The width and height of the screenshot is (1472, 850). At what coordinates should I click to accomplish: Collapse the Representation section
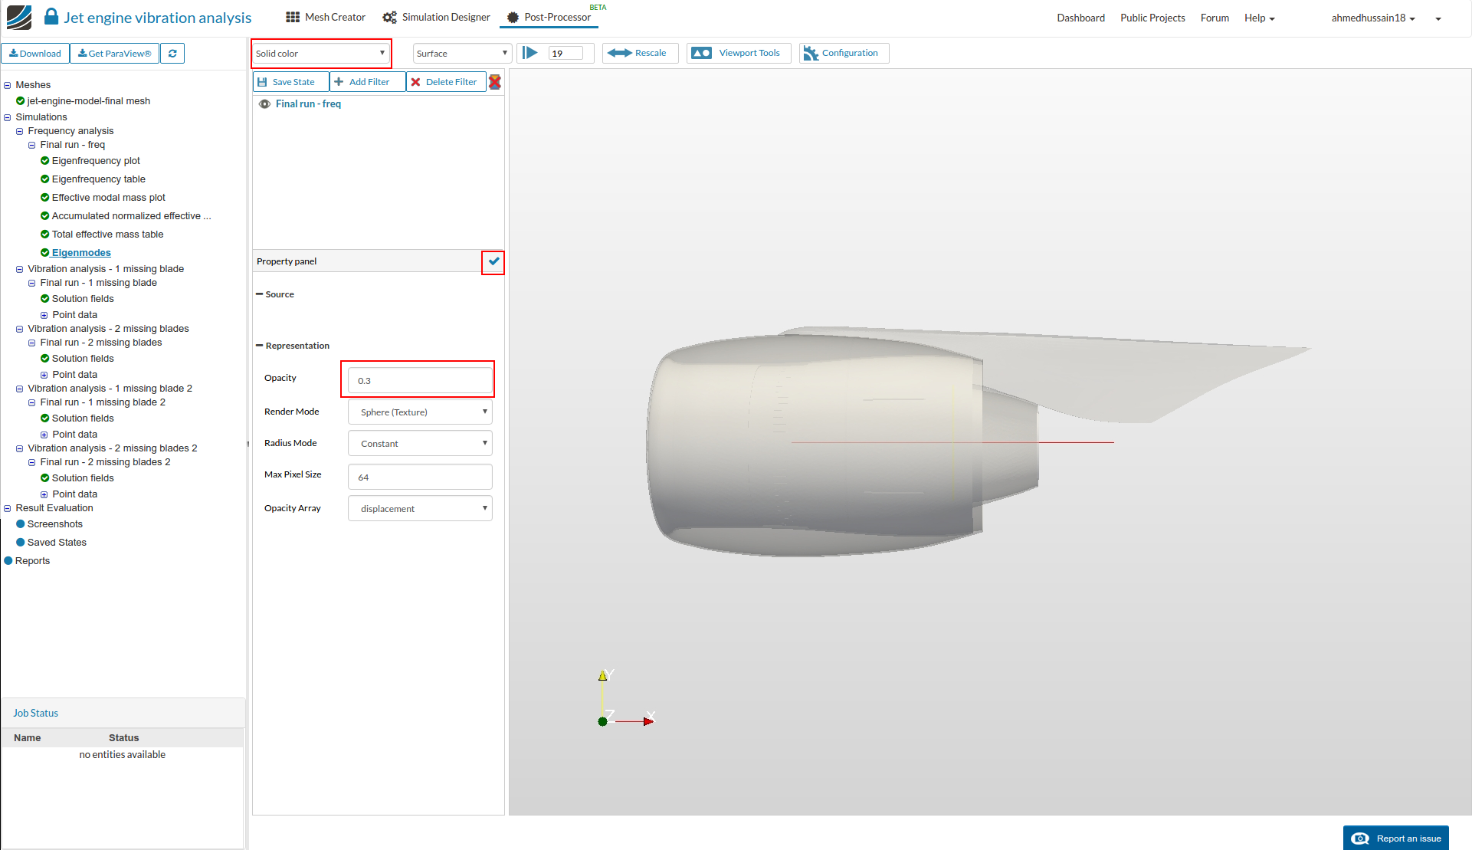260,346
